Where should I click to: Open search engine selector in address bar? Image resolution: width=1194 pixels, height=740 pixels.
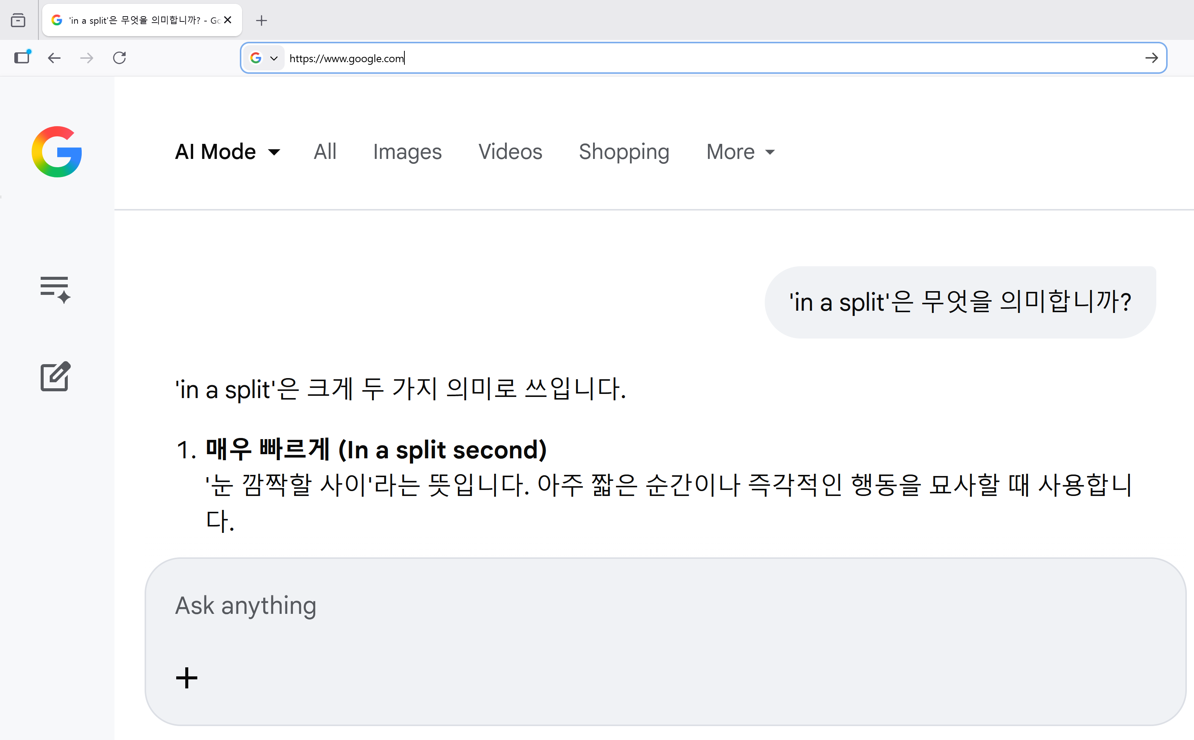tap(264, 58)
